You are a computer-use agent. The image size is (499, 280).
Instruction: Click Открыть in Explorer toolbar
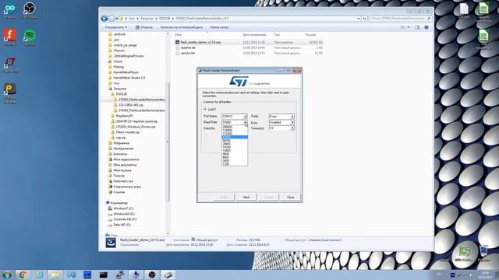[143, 27]
